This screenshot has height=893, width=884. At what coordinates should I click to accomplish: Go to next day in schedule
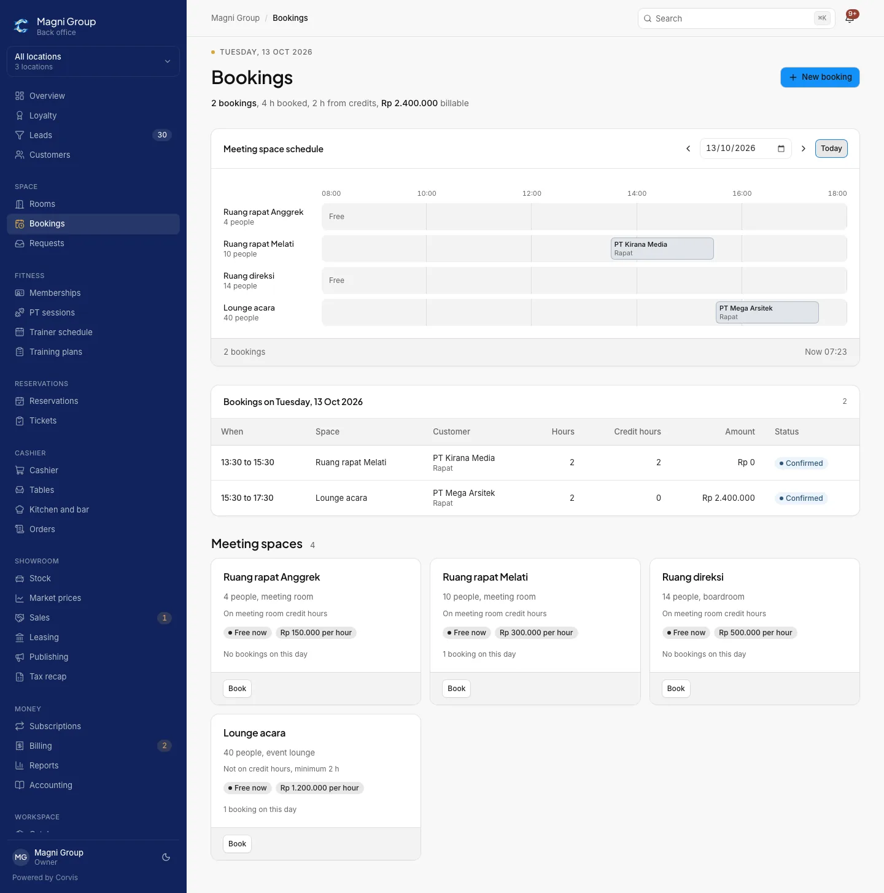click(803, 149)
